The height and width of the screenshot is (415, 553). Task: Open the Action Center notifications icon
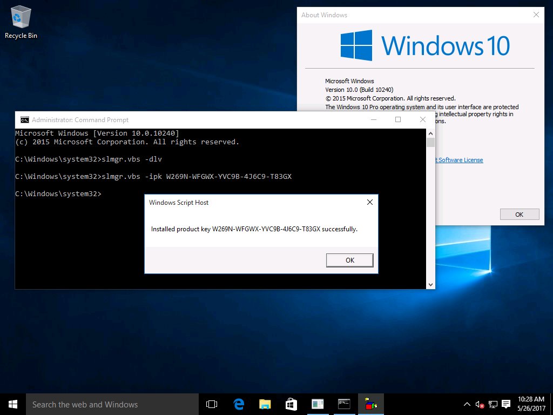tap(506, 404)
